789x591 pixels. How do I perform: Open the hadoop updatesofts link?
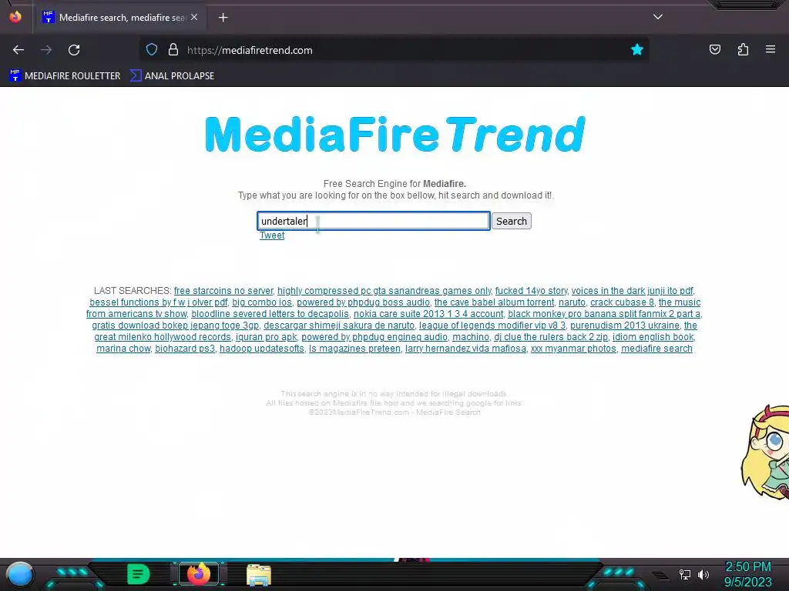tap(262, 349)
